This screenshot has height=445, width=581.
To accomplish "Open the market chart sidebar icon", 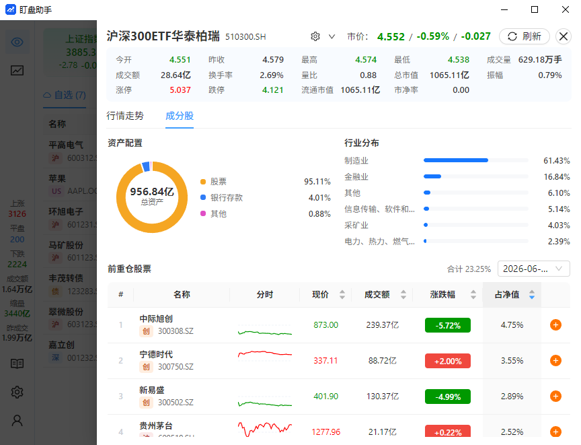I will pos(17,71).
